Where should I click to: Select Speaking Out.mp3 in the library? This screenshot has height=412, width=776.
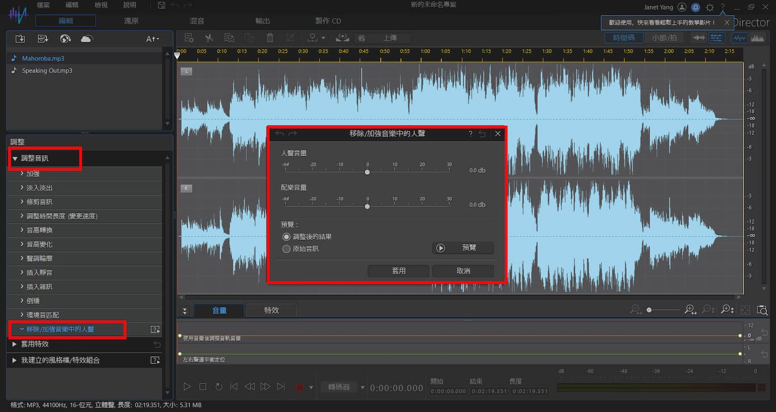click(x=85, y=70)
